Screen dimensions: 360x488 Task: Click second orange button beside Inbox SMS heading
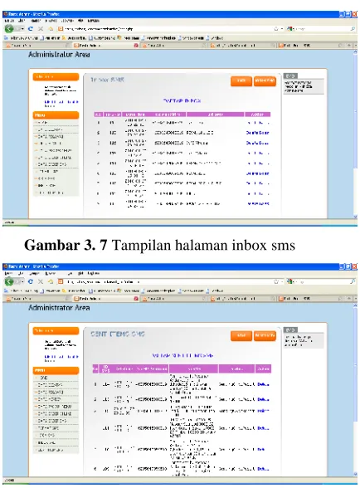click(x=265, y=81)
